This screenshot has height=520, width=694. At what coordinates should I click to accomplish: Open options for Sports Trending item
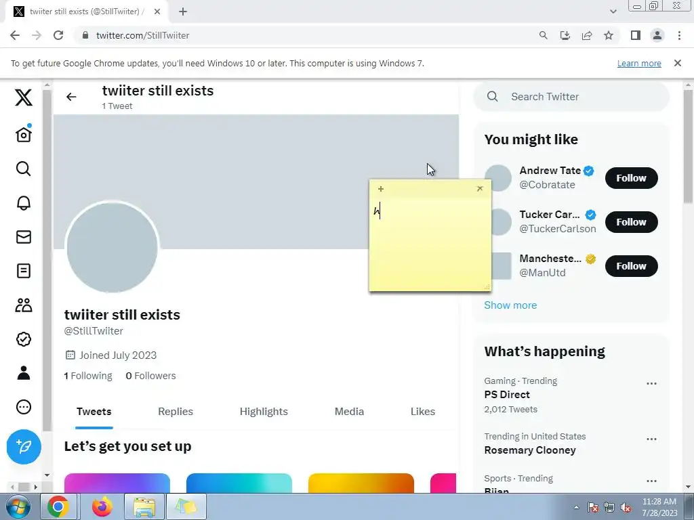point(651,481)
